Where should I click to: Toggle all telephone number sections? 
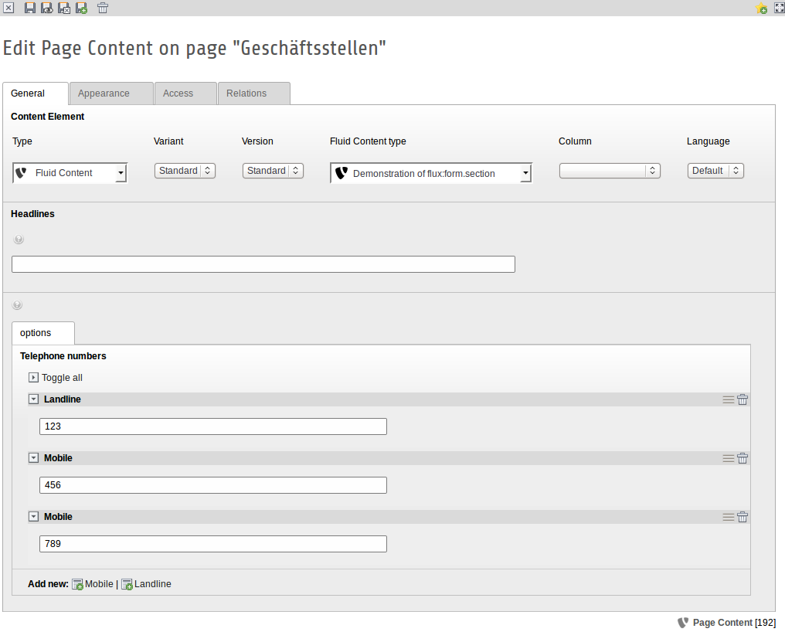click(x=33, y=378)
